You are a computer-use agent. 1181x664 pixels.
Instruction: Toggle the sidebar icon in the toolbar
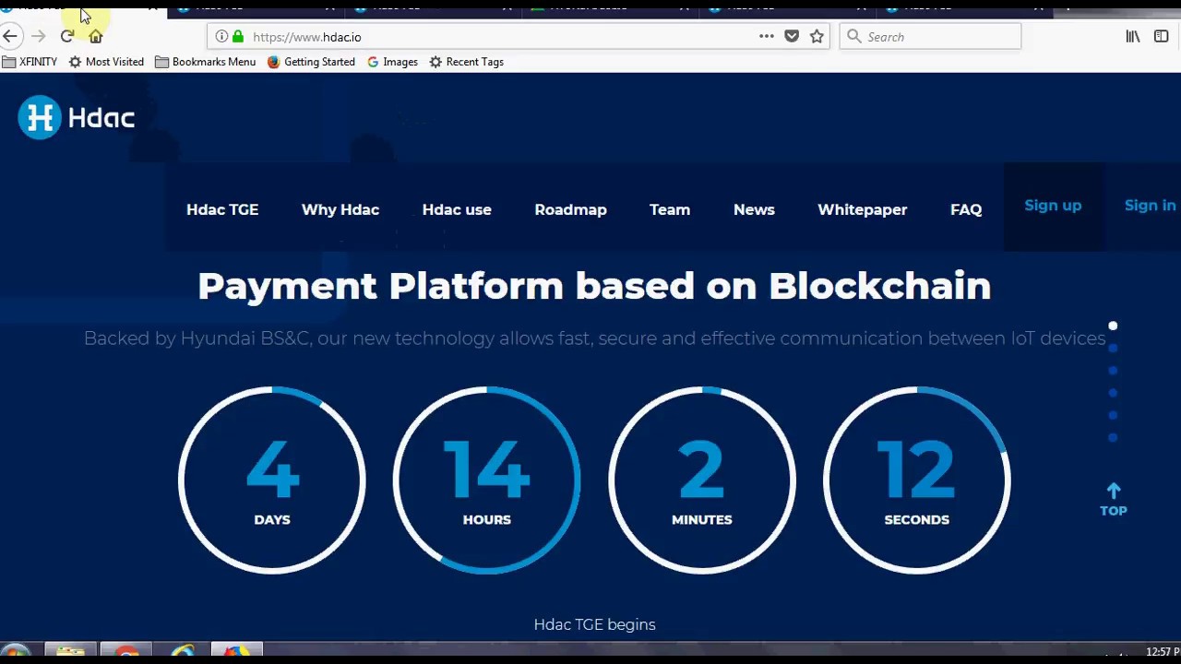1161,36
